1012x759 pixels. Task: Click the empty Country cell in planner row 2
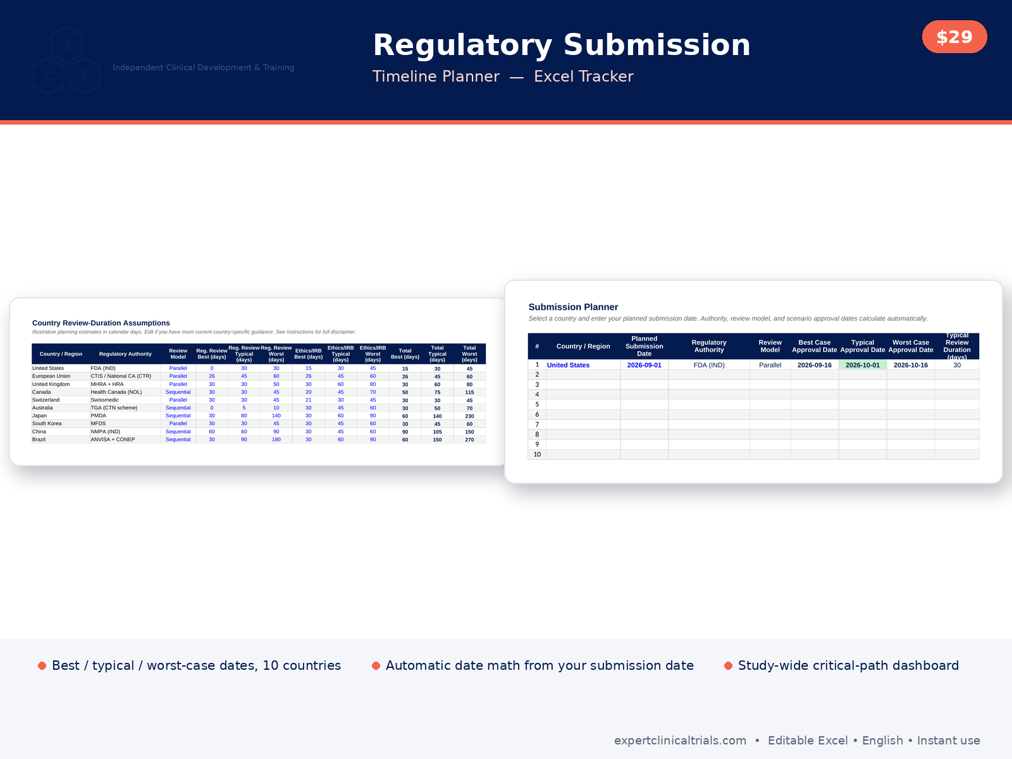pyautogui.click(x=583, y=374)
